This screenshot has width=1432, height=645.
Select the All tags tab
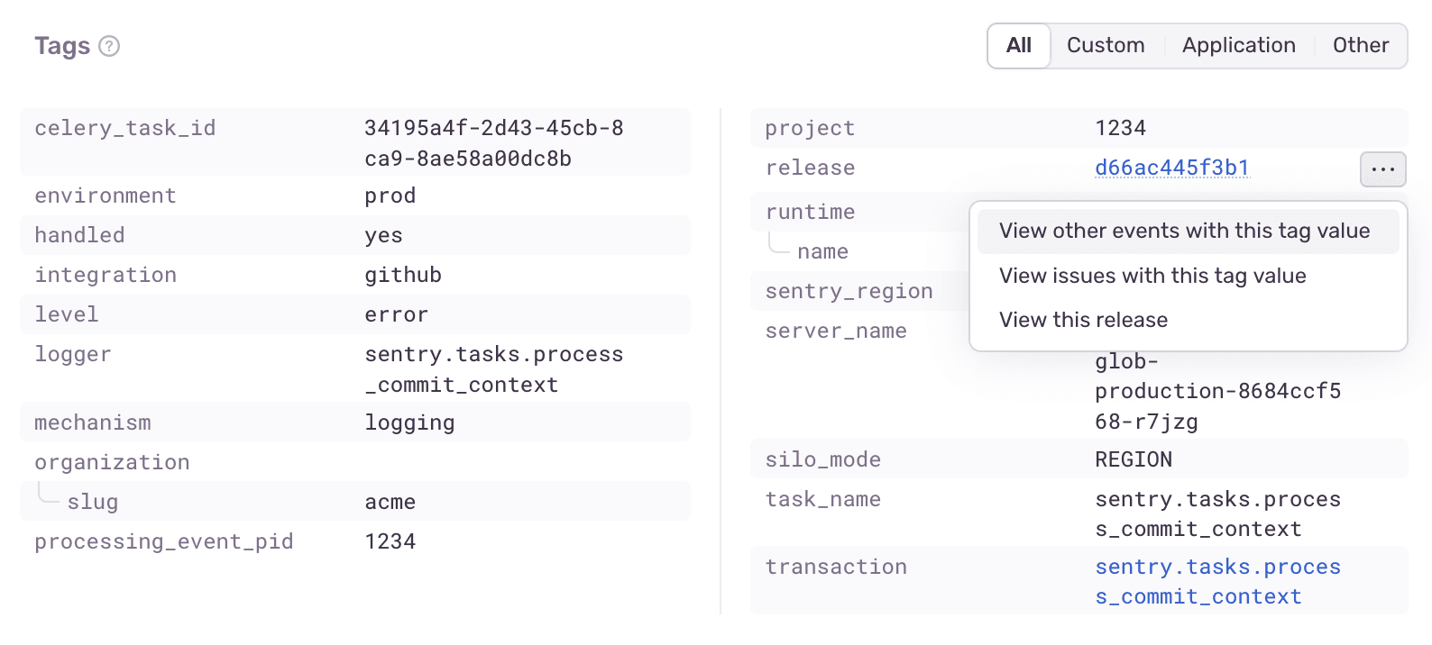[x=1018, y=45]
